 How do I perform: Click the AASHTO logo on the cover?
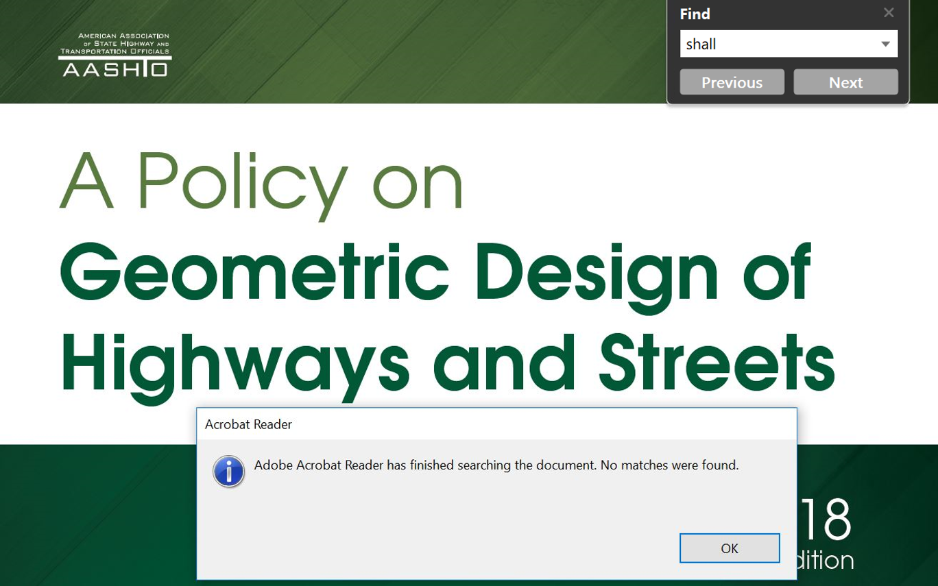115,55
